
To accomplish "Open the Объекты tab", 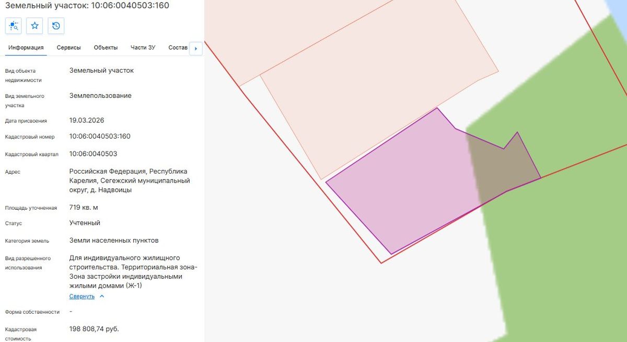I will tap(106, 48).
